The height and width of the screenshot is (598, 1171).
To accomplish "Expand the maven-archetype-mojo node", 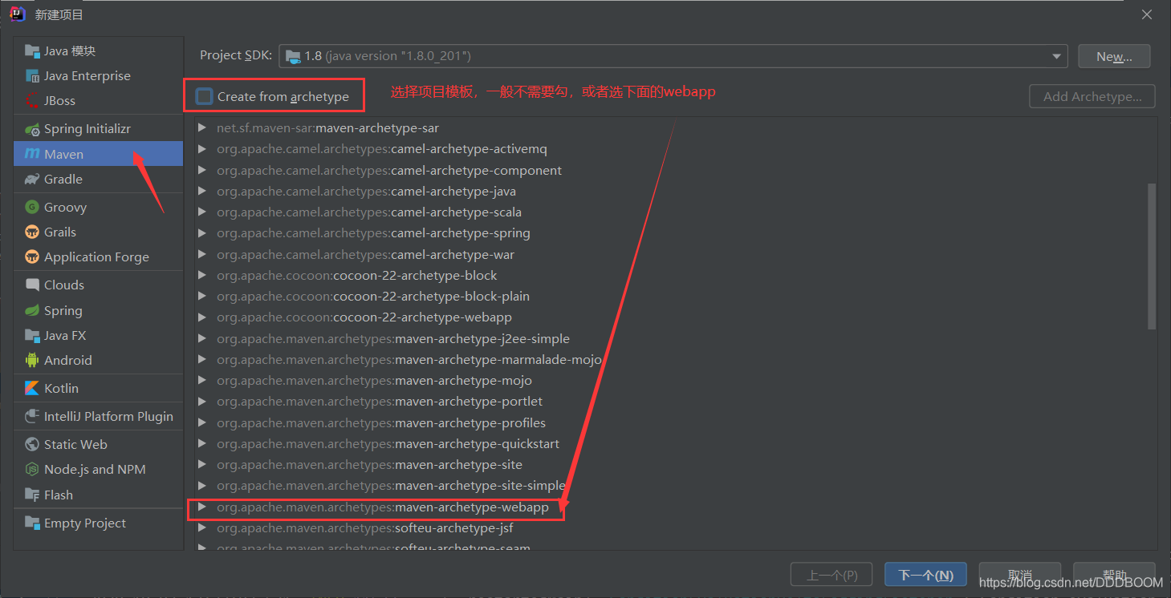I will click(x=202, y=381).
